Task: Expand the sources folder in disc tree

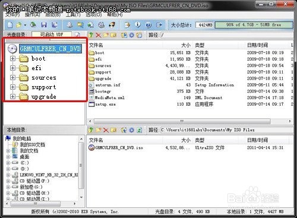Action: [x=12, y=77]
